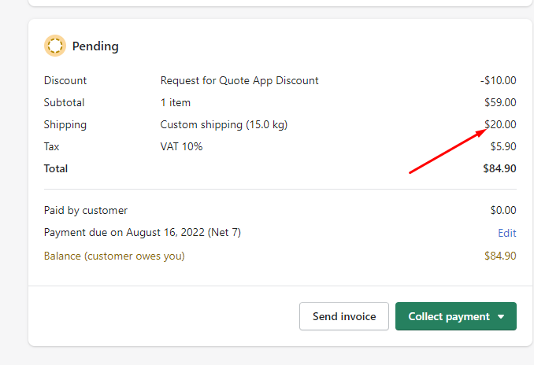Click the $0.00 paid by customer amount
The width and height of the screenshot is (534, 365).
tap(503, 210)
